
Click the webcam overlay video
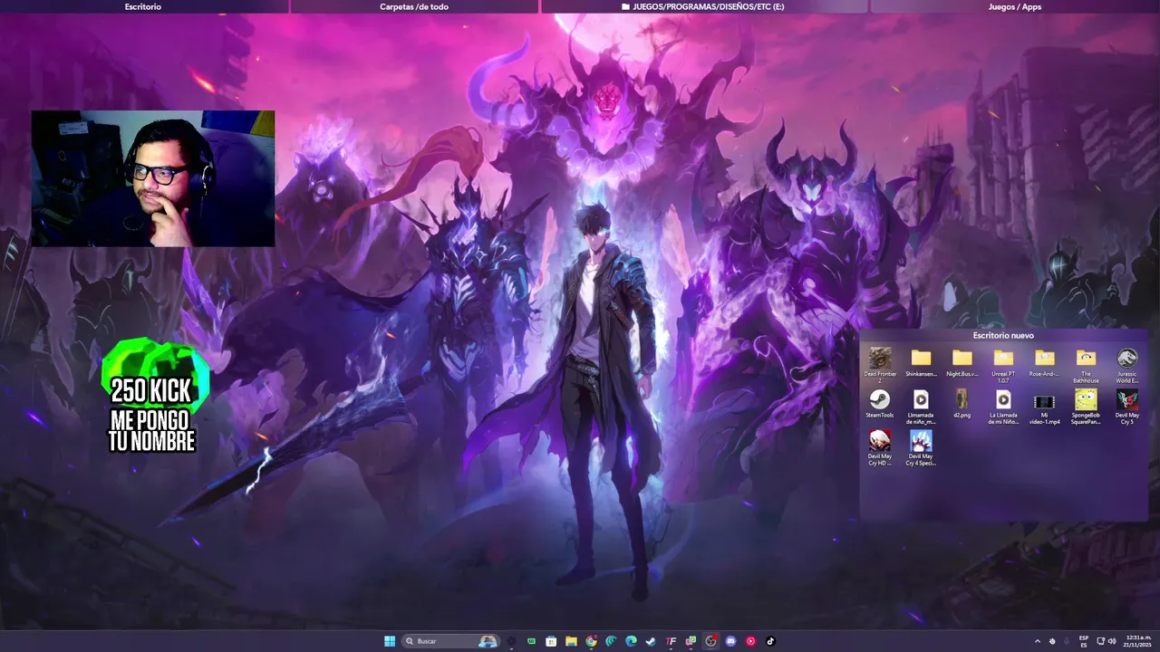(153, 178)
